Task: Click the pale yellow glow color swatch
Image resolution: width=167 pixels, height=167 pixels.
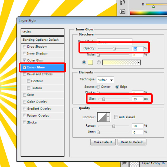Action: 90,62
